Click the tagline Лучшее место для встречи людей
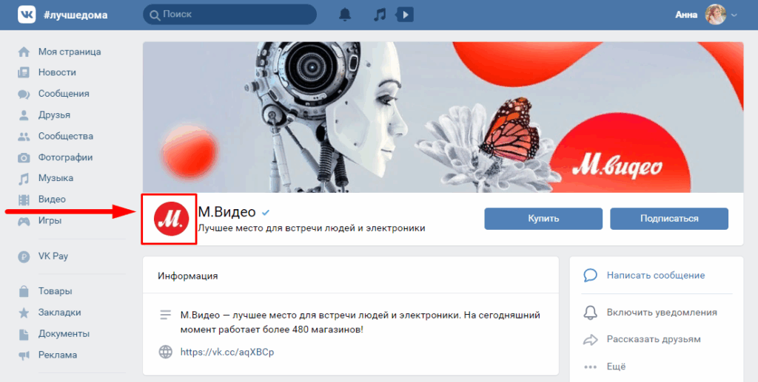The height and width of the screenshot is (382, 758). tap(312, 228)
